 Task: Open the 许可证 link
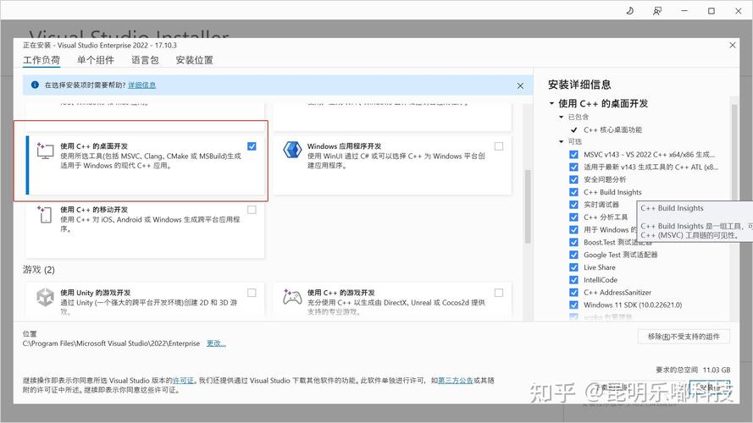[x=183, y=381]
